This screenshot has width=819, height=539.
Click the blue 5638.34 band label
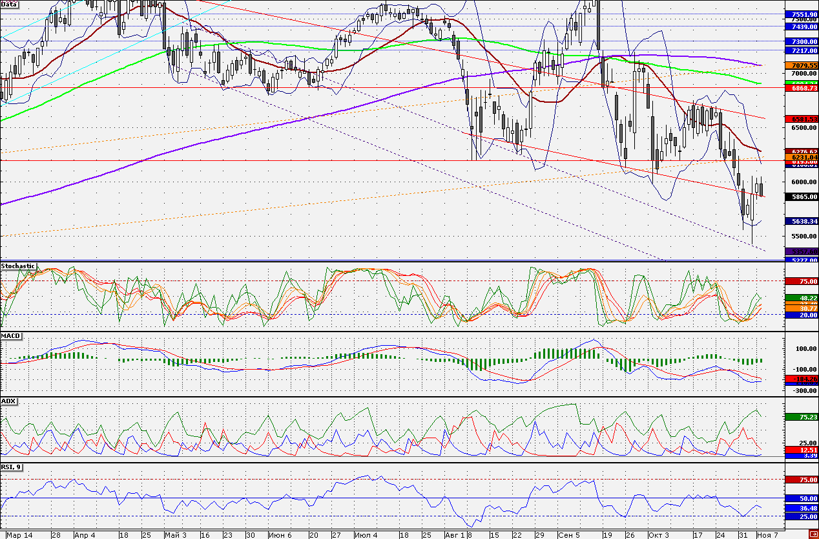click(x=801, y=221)
